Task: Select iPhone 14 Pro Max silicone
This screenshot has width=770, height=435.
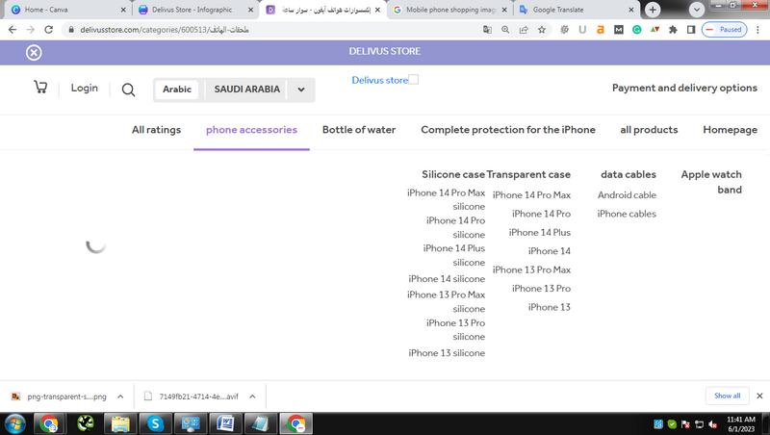Action: pyautogui.click(x=446, y=199)
